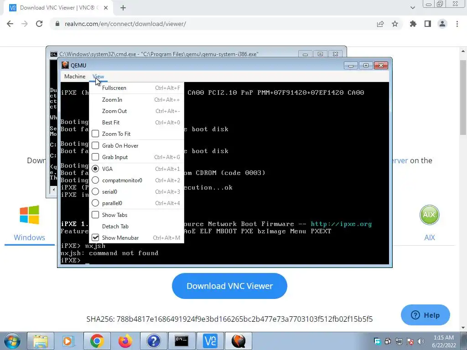Click the cmd.exe window title icon

54,54
